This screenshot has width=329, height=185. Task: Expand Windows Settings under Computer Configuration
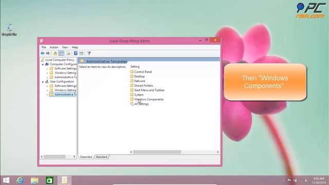point(47,73)
